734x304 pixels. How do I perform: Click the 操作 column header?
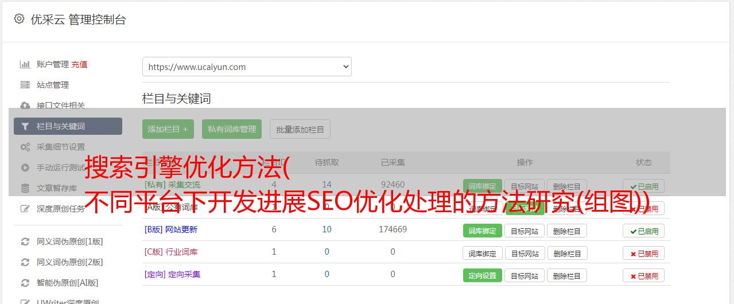[525, 162]
